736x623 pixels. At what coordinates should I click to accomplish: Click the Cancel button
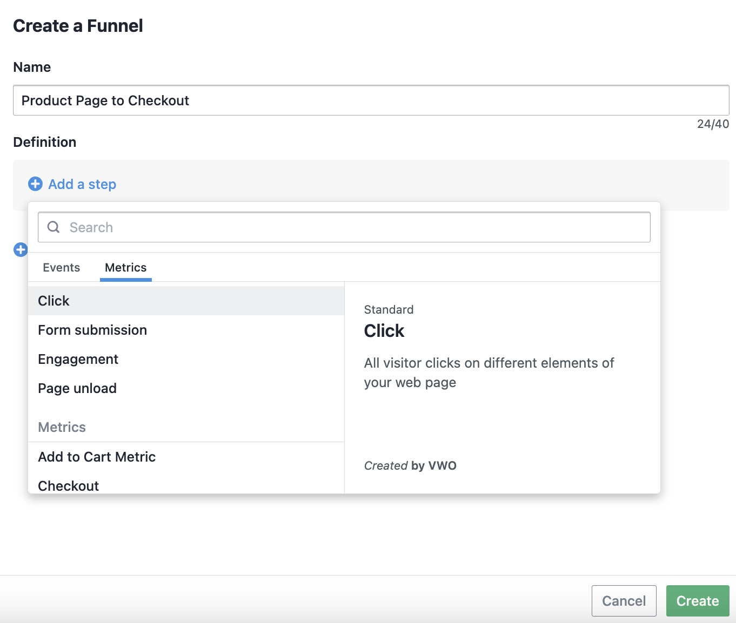point(624,601)
